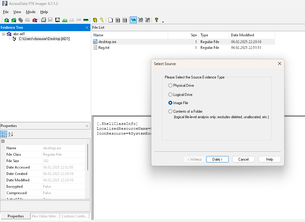Screen dimensions: 305x222
Task: Switch viewer to Text mode icon
Action: pyautogui.click(x=141, y=20)
